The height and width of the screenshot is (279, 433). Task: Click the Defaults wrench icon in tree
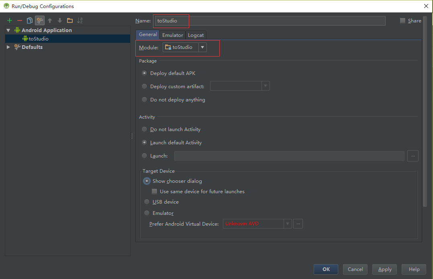coord(17,47)
